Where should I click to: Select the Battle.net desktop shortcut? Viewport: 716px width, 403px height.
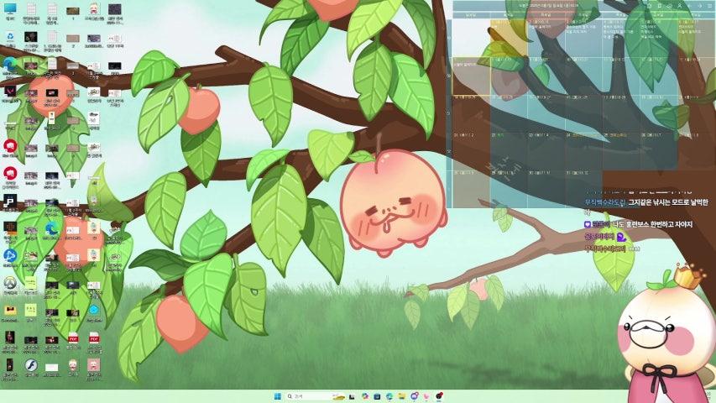pos(10,257)
